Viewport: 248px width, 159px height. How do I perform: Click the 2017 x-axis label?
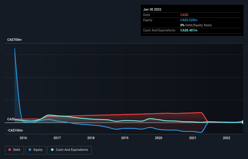57,138
